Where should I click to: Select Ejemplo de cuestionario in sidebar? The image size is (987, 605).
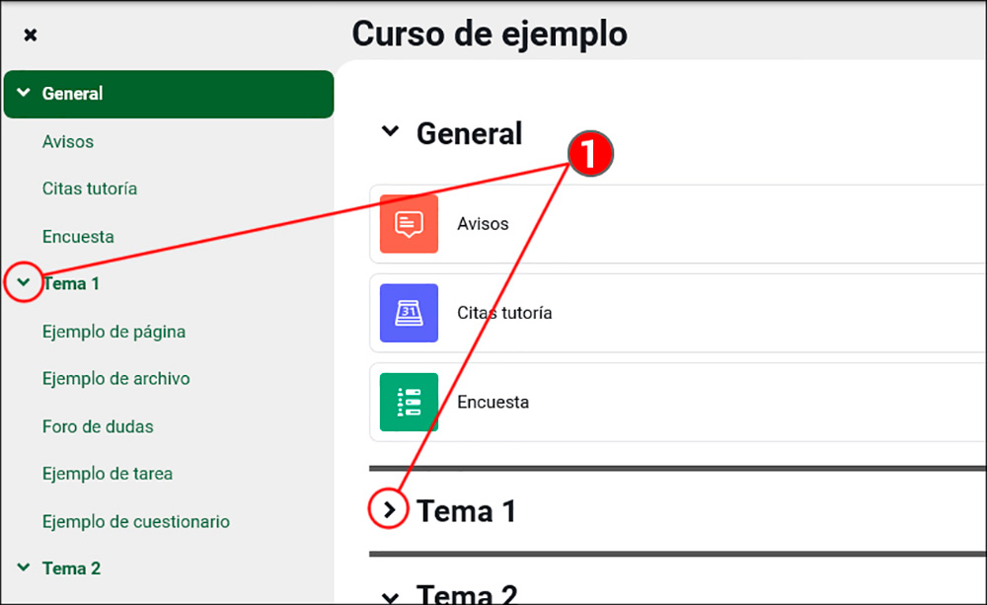click(x=135, y=521)
